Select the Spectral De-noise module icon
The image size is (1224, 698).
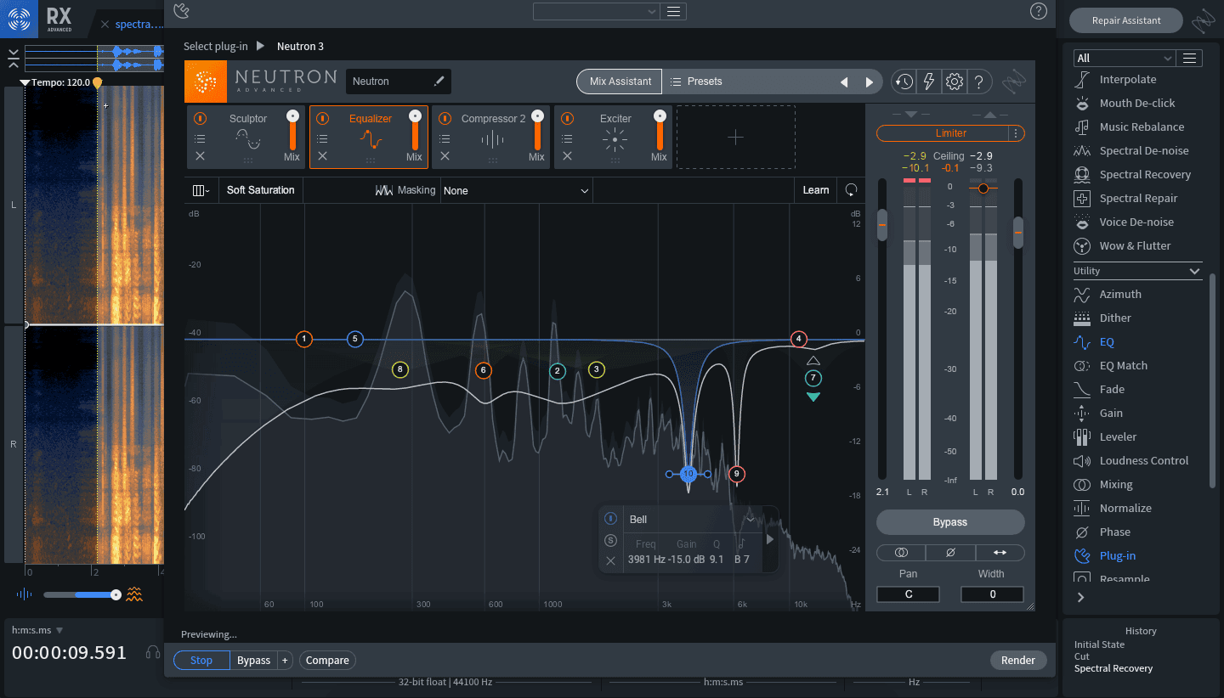pyautogui.click(x=1082, y=150)
